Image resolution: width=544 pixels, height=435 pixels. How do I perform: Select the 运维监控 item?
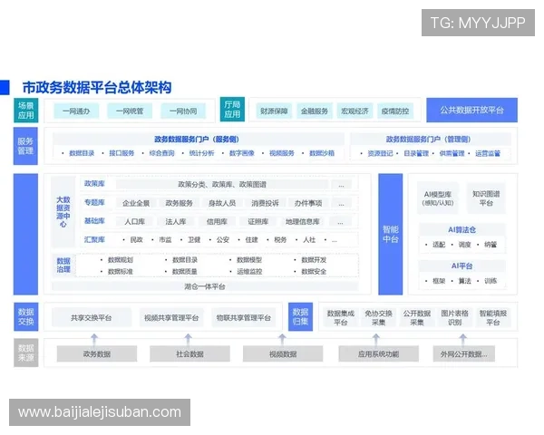point(249,272)
